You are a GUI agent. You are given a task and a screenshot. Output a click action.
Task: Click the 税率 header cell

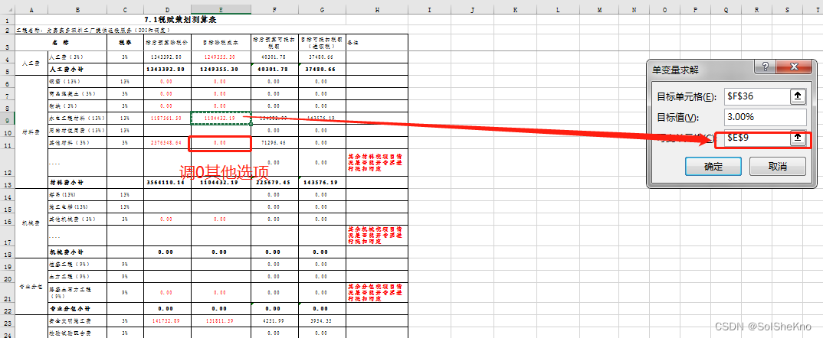coord(125,43)
